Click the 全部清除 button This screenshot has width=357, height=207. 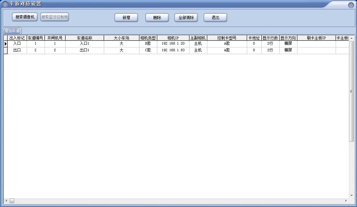186,18
